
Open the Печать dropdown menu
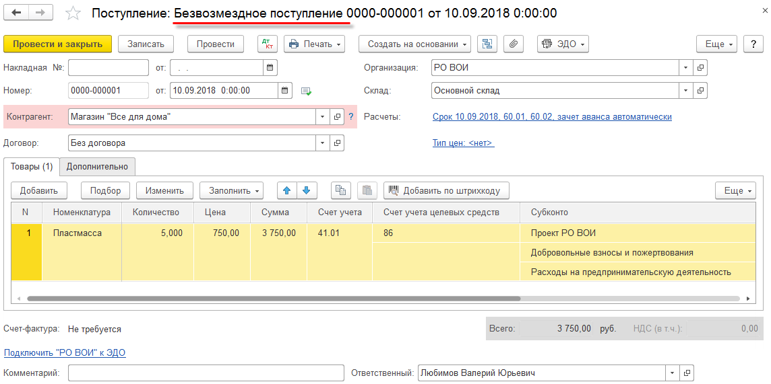314,44
